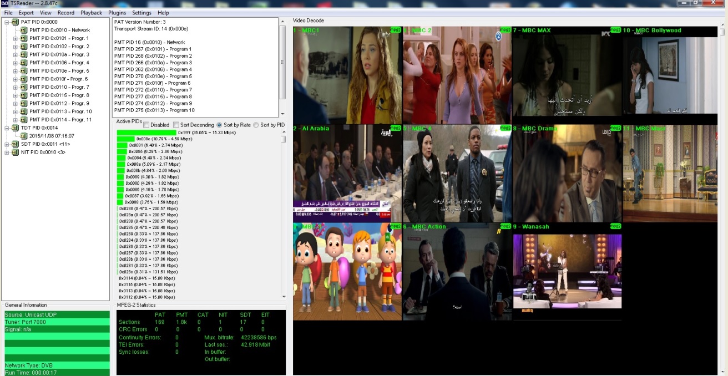
Task: Select the TDT PID 0x0014 table icon
Action: pos(16,128)
